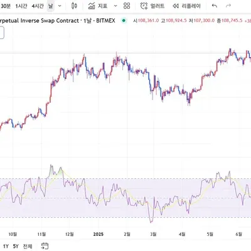Open the timeframe dropdown chevron
251x251 pixels.
(x=60, y=6)
